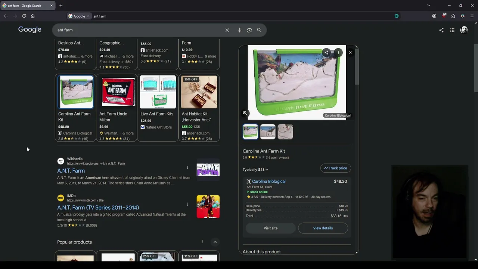Click the View details button

coord(323,228)
